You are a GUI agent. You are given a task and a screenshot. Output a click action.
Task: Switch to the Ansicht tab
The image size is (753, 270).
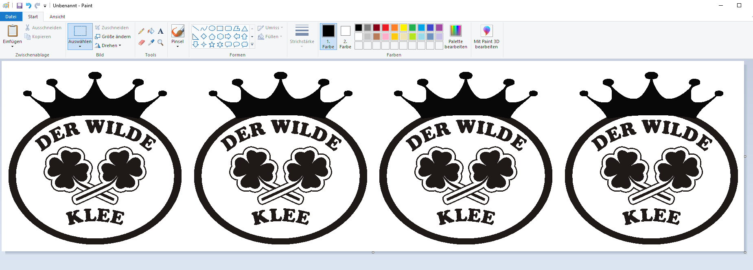click(x=57, y=17)
